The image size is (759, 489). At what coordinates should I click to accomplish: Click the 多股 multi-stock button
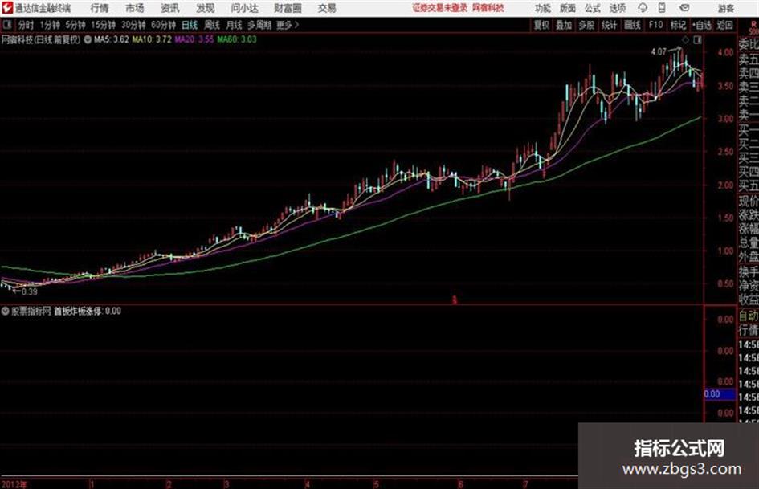tap(586, 25)
